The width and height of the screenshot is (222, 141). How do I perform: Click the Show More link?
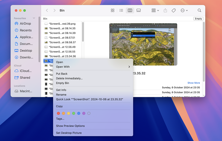[x=194, y=83]
